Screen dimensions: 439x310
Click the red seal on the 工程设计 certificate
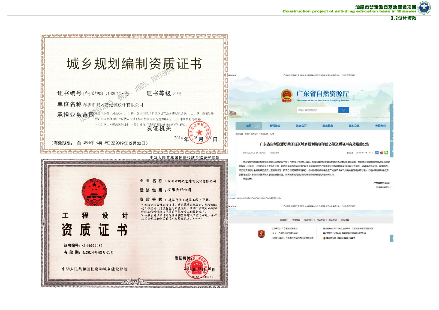(198, 267)
